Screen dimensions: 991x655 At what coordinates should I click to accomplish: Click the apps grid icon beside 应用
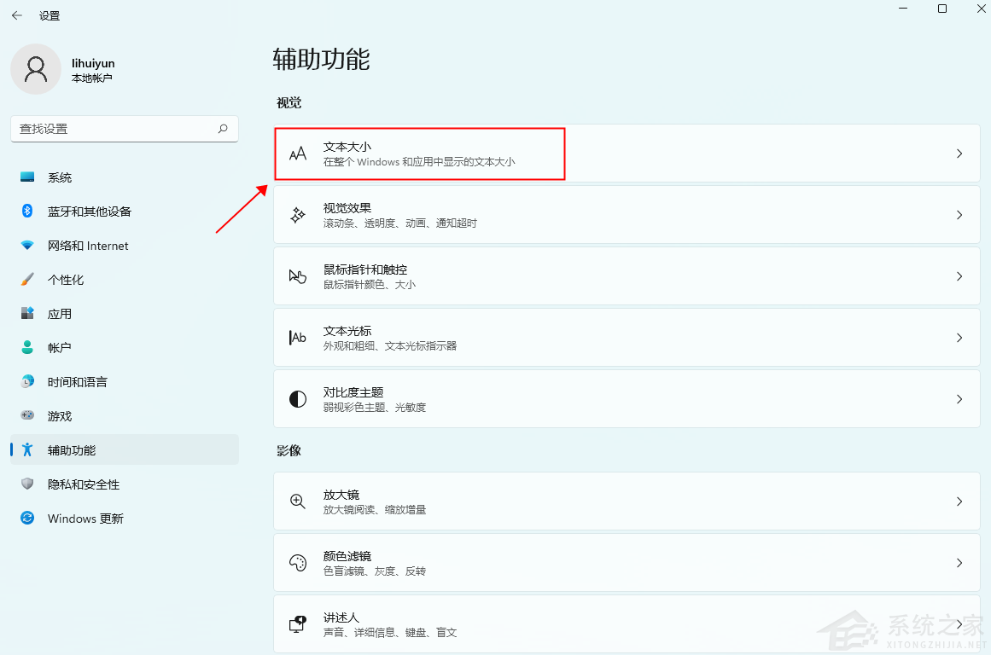tap(27, 313)
